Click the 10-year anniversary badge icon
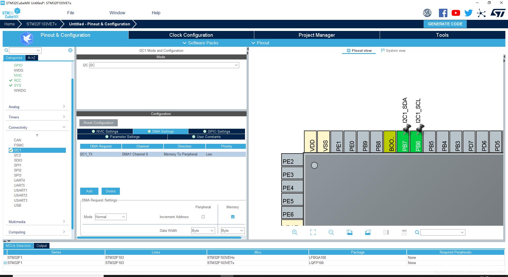The height and width of the screenshot is (277, 508). (x=427, y=13)
